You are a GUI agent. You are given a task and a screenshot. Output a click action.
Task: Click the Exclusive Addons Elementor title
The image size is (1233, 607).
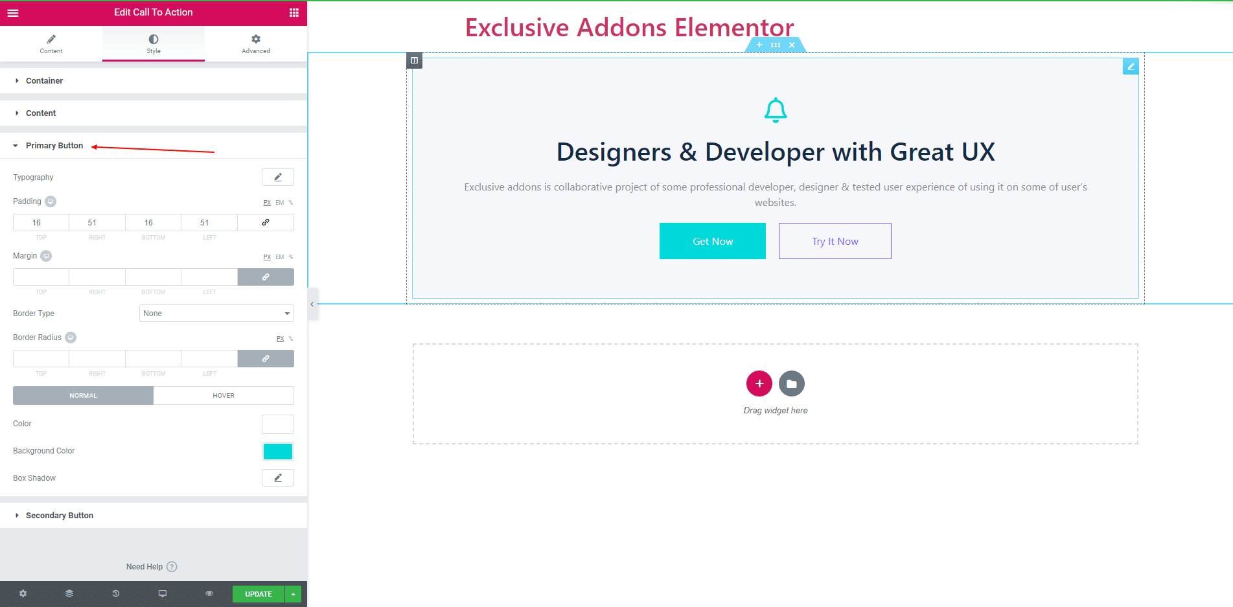click(x=630, y=28)
